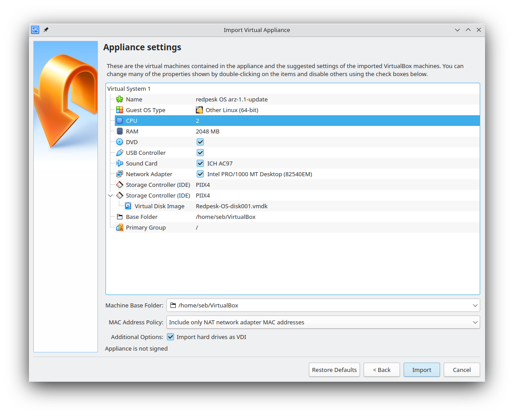Viewport: 514px width, 416px height.
Task: Click the 2048 MB RAM value
Action: point(207,131)
